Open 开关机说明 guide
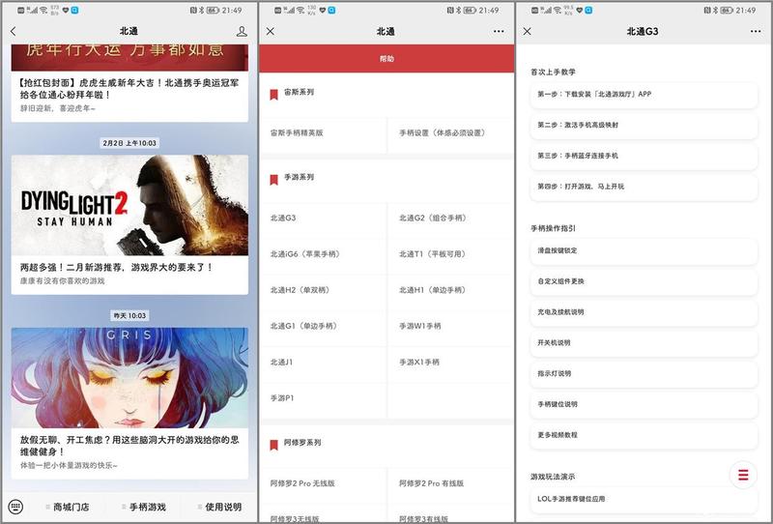The width and height of the screenshot is (773, 524). pos(644,342)
